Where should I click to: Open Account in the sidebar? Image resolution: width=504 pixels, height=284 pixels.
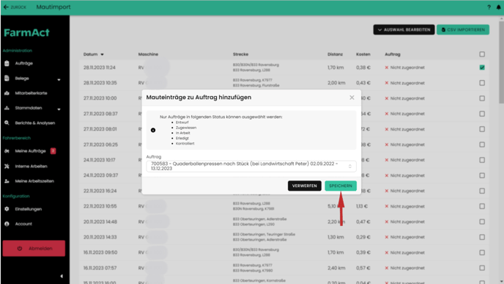point(23,224)
